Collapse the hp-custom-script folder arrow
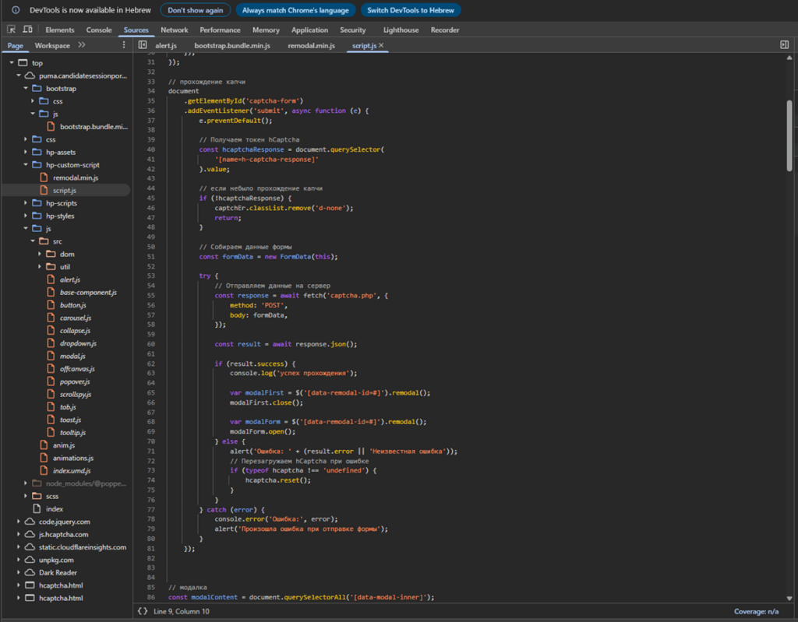798x622 pixels. click(26, 164)
